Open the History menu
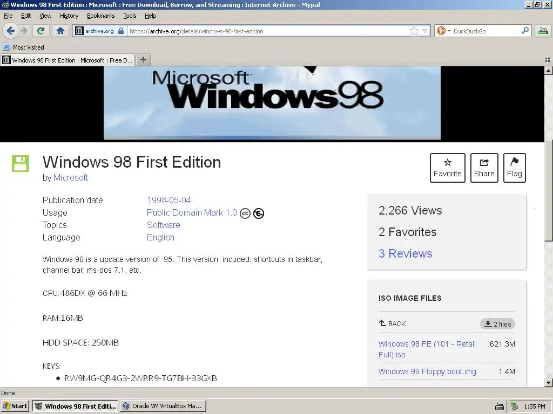This screenshot has height=414, width=553. (x=69, y=16)
